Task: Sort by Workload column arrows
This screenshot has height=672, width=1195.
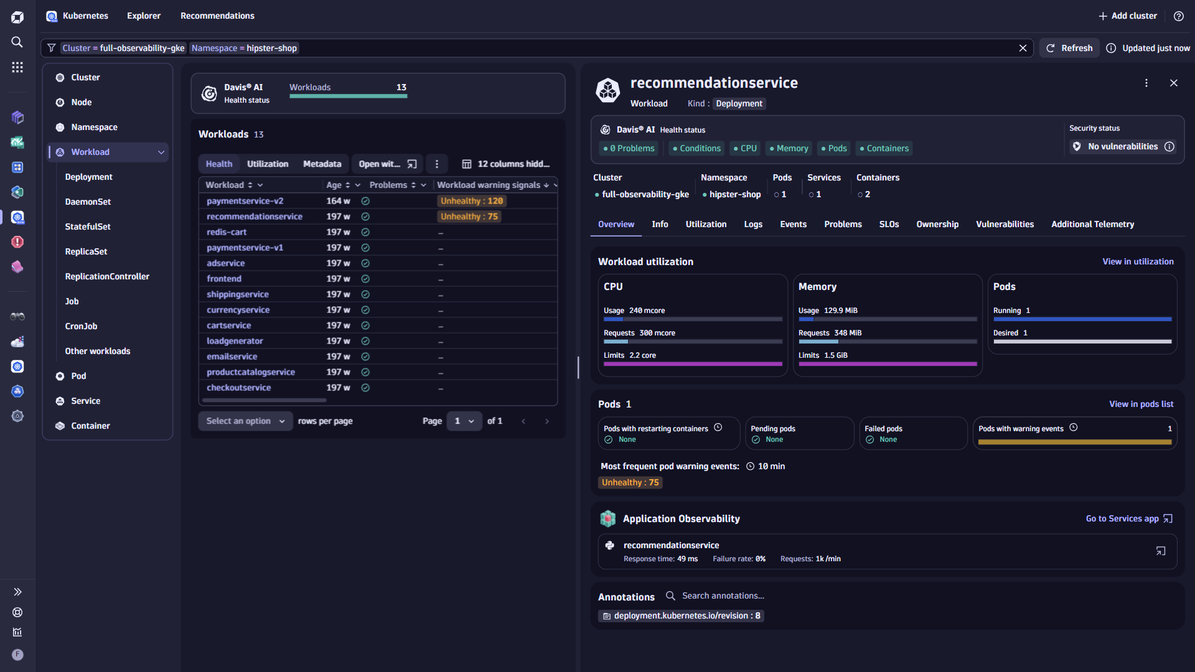Action: click(x=250, y=185)
